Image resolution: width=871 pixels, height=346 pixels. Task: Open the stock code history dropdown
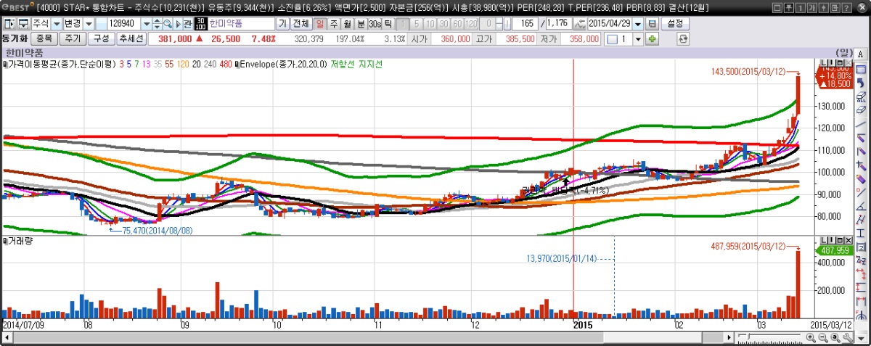pos(147,23)
